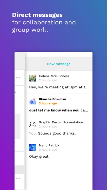The image size is (107, 190).
Task: Open Mario Patrick blue avatar
Action: [32, 147]
